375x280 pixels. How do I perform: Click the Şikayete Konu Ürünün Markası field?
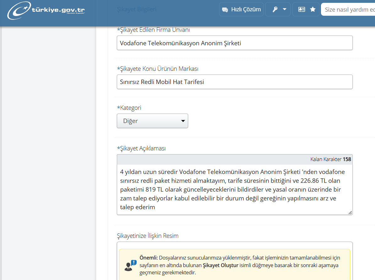pyautogui.click(x=235, y=82)
